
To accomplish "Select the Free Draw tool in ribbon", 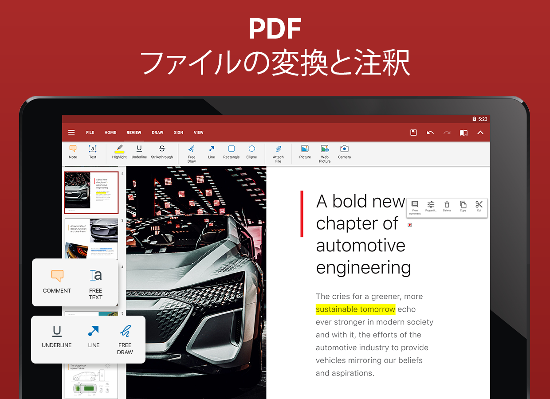I will click(192, 154).
